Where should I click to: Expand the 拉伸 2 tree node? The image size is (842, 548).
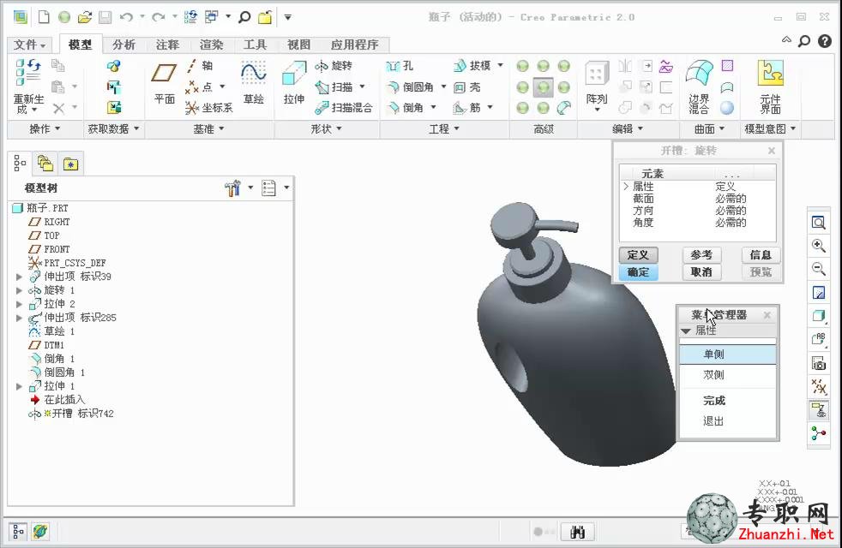coord(20,304)
